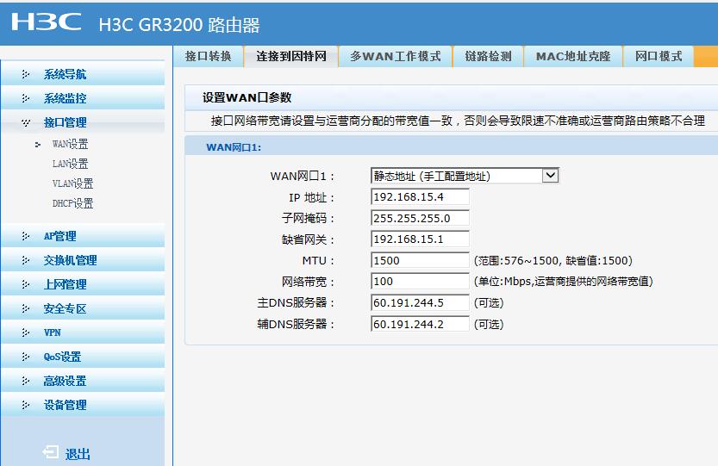Click the H3C GR3200 路由器 title
718x466 pixels.
[x=179, y=25]
